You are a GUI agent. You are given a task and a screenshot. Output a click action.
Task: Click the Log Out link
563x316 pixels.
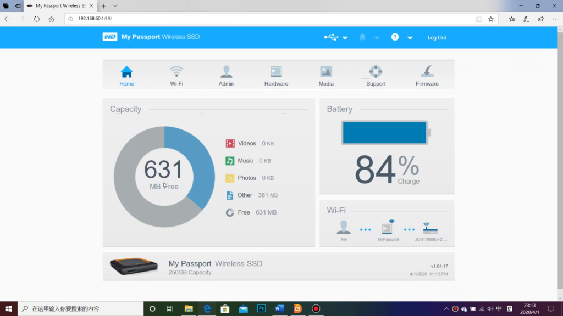437,38
